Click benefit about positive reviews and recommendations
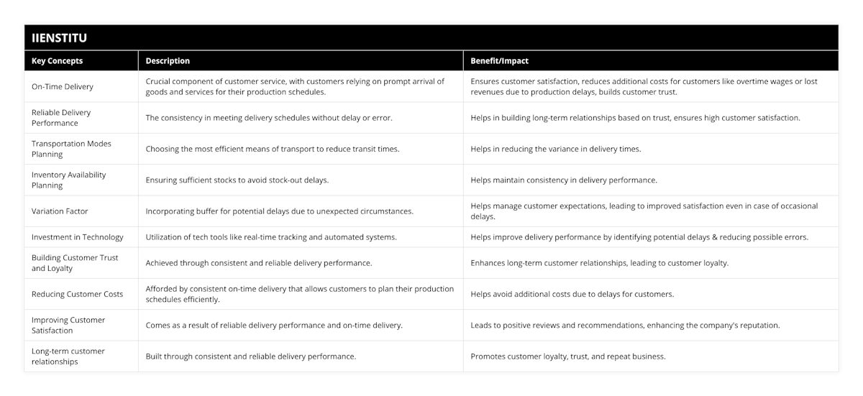Screen dimensions: 863x396 pyautogui.click(x=625, y=326)
